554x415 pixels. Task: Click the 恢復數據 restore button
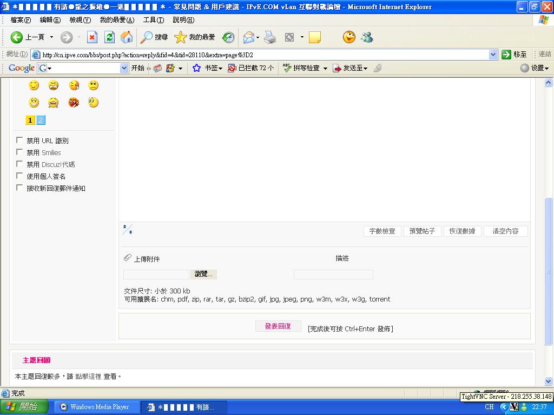pos(462,231)
